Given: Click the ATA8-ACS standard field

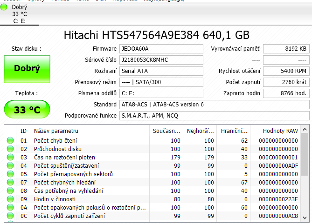Looking at the screenshot, I should [215, 105].
